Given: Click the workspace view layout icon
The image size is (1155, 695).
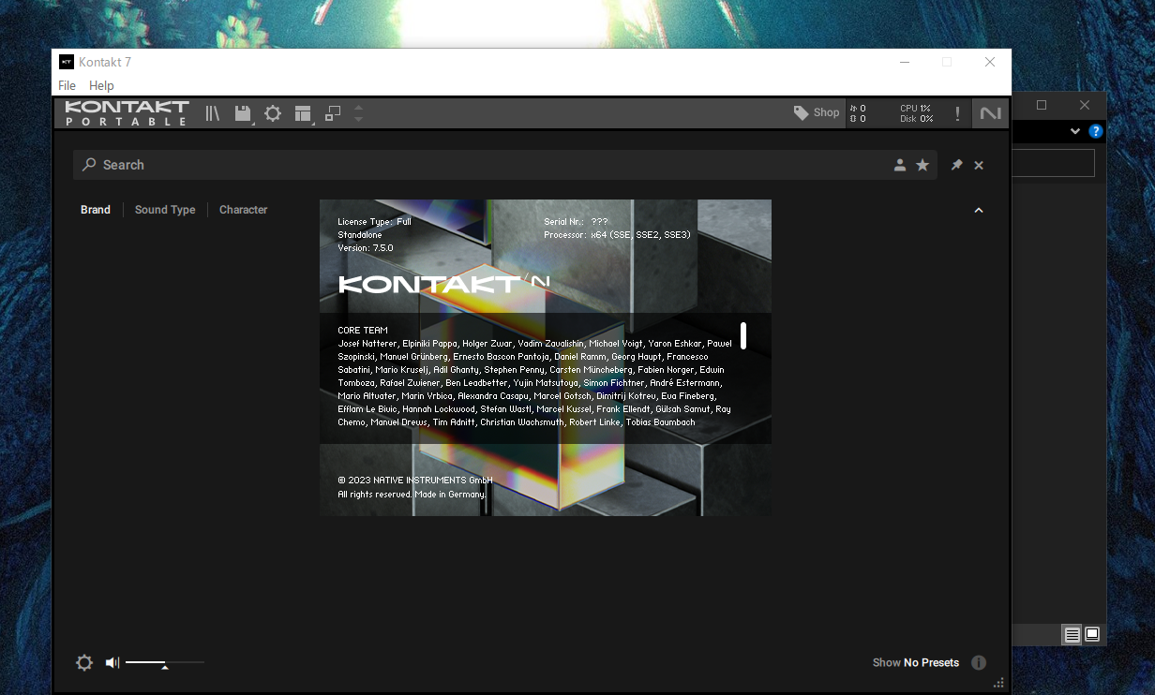Looking at the screenshot, I should click(x=302, y=112).
